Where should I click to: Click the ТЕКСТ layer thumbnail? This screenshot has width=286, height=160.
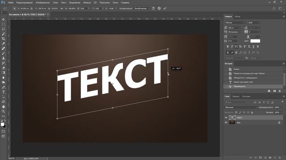pos(232,118)
